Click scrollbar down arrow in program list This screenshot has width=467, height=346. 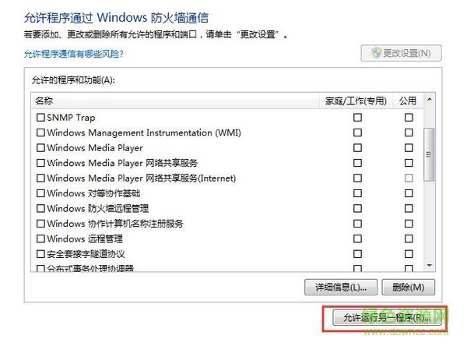[428, 267]
